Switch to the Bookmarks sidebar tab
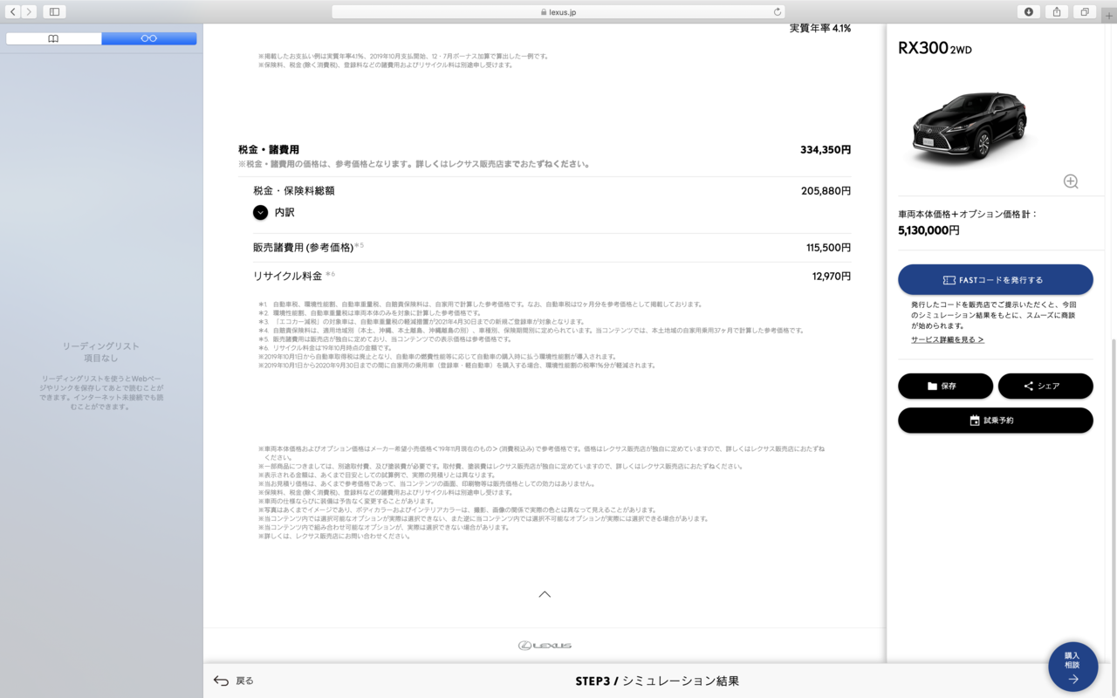Screen dimensions: 1117x698 click(53, 38)
